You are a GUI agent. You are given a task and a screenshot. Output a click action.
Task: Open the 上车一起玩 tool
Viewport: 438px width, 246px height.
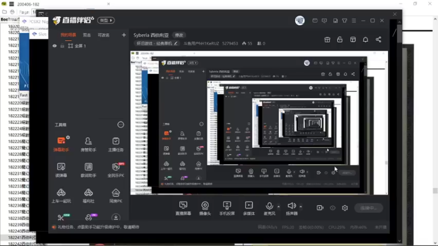tap(61, 196)
